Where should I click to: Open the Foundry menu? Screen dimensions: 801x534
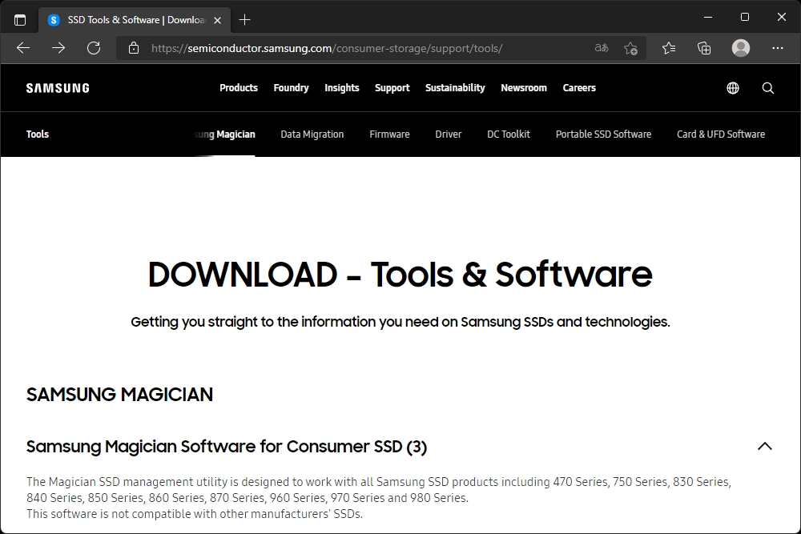click(x=292, y=88)
